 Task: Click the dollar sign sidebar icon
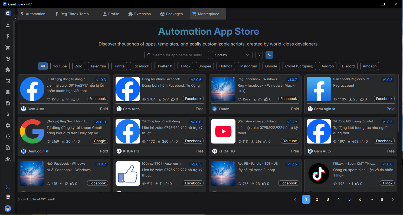pyautogui.click(x=8, y=114)
